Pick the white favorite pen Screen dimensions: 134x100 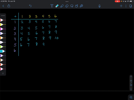3,42
